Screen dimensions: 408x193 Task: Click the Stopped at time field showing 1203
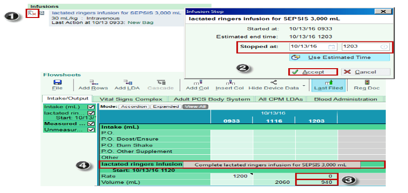point(366,47)
